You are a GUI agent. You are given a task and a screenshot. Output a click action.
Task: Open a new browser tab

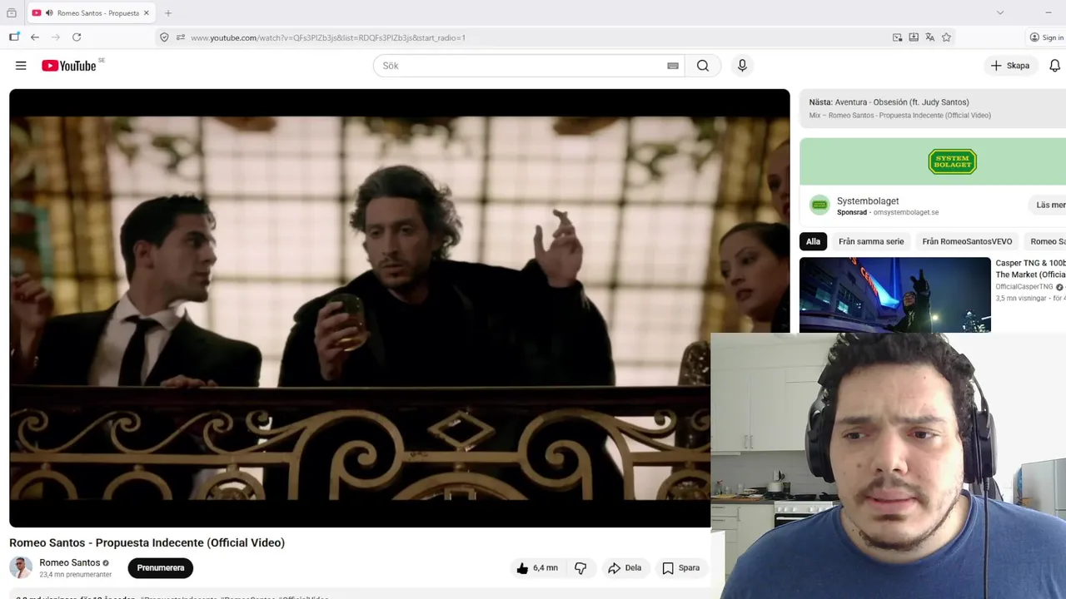(168, 13)
